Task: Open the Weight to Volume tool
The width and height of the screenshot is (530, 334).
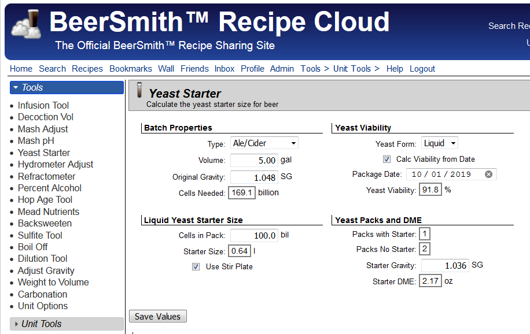Action: pyautogui.click(x=53, y=282)
